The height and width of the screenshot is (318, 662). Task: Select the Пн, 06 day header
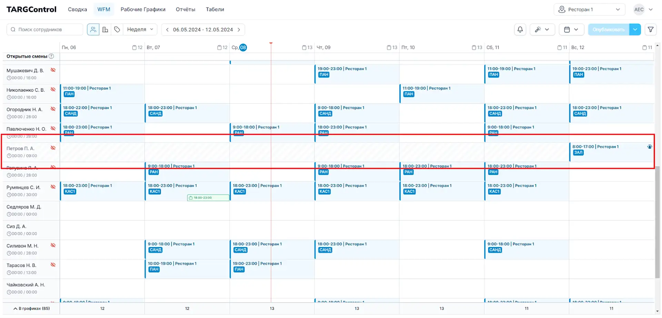pos(69,48)
